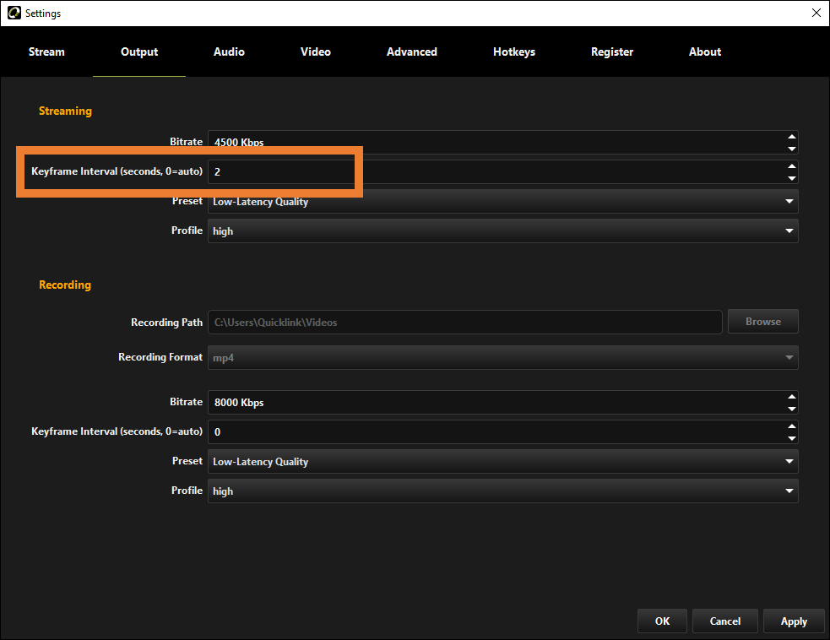Viewport: 830px width, 640px height.
Task: Increase Streaming Keyframe Interval with up arrow
Action: (792, 166)
